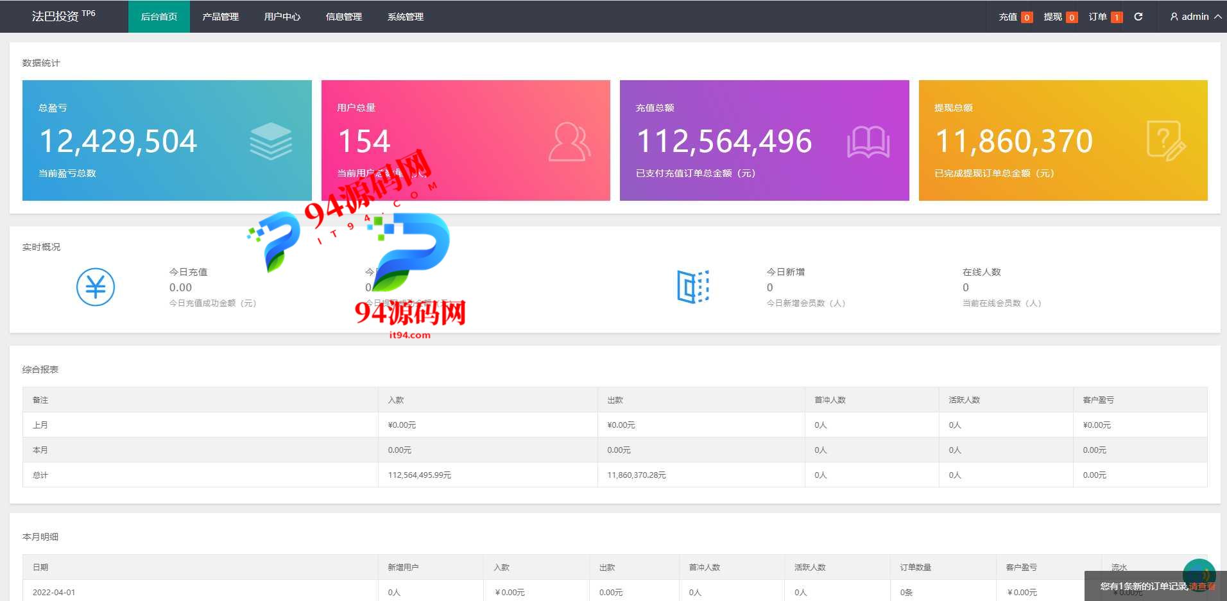This screenshot has width=1227, height=601.
Task: Click the 订单数量 column header
Action: point(916,568)
